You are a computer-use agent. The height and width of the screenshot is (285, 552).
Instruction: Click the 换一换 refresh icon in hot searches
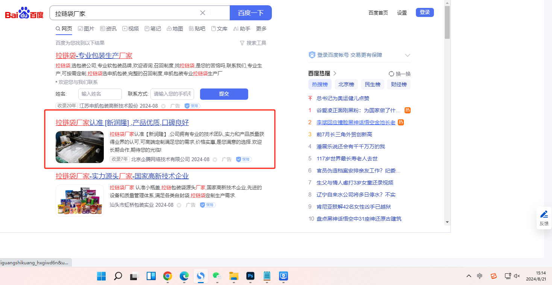[391, 74]
